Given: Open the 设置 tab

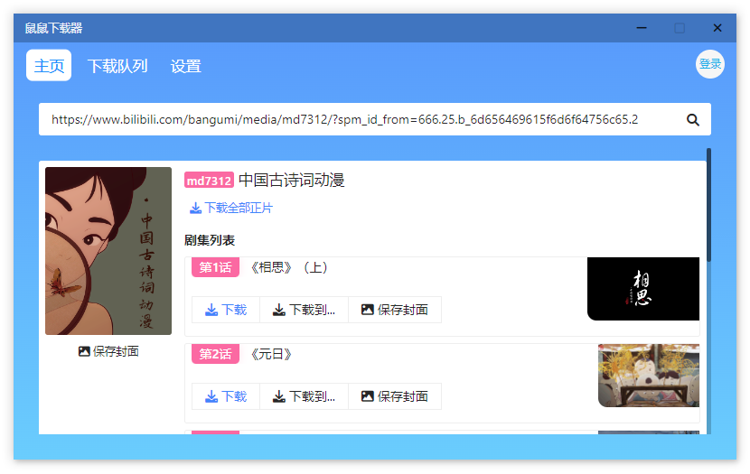Looking at the screenshot, I should point(185,66).
